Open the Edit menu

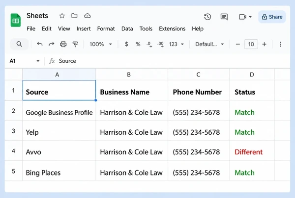coord(47,29)
